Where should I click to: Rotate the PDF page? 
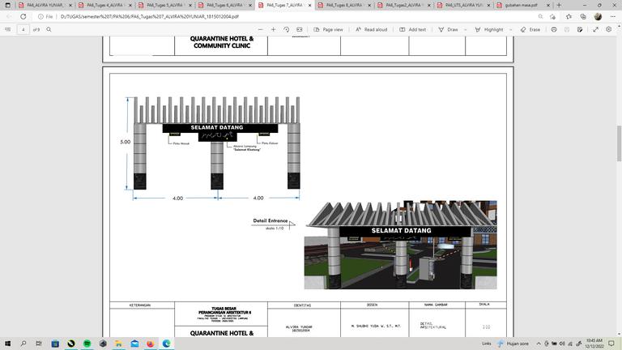(287, 29)
